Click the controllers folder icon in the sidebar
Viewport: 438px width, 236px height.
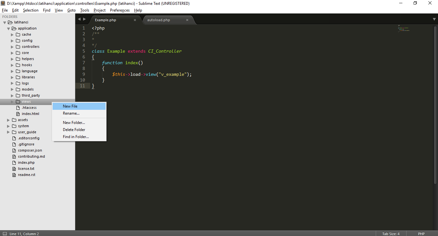(18, 47)
